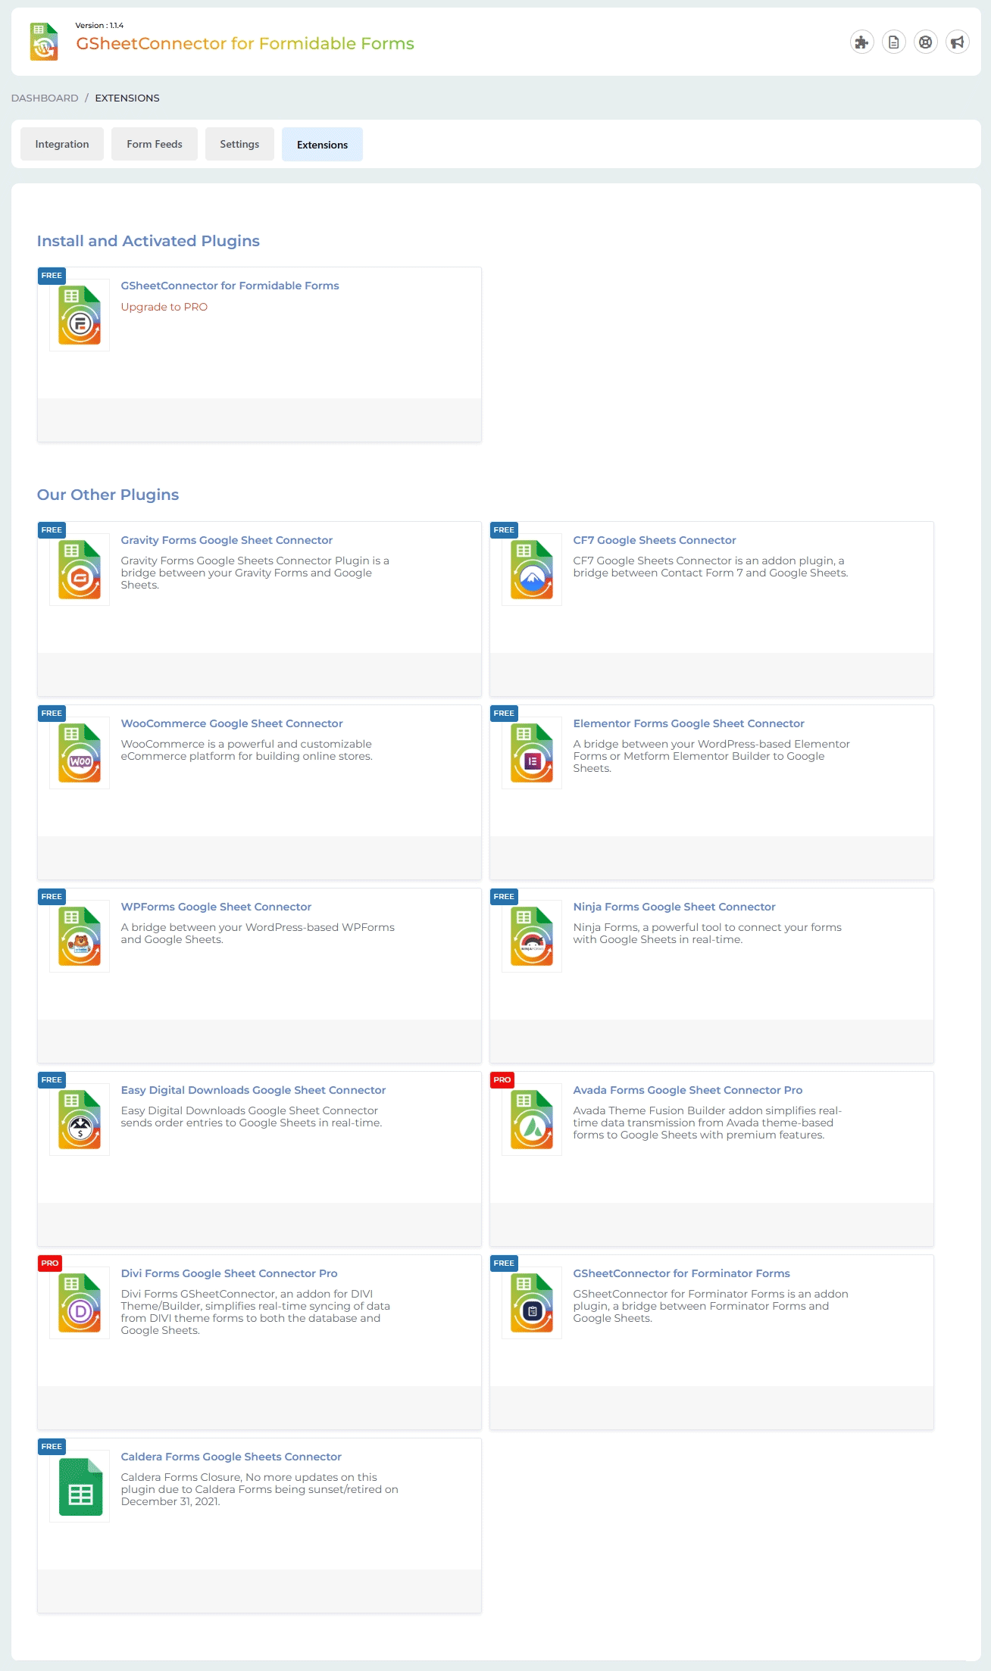Image resolution: width=991 pixels, height=1671 pixels.
Task: Open the Ninja Forms Google Sheet Connector link
Action: [674, 907]
